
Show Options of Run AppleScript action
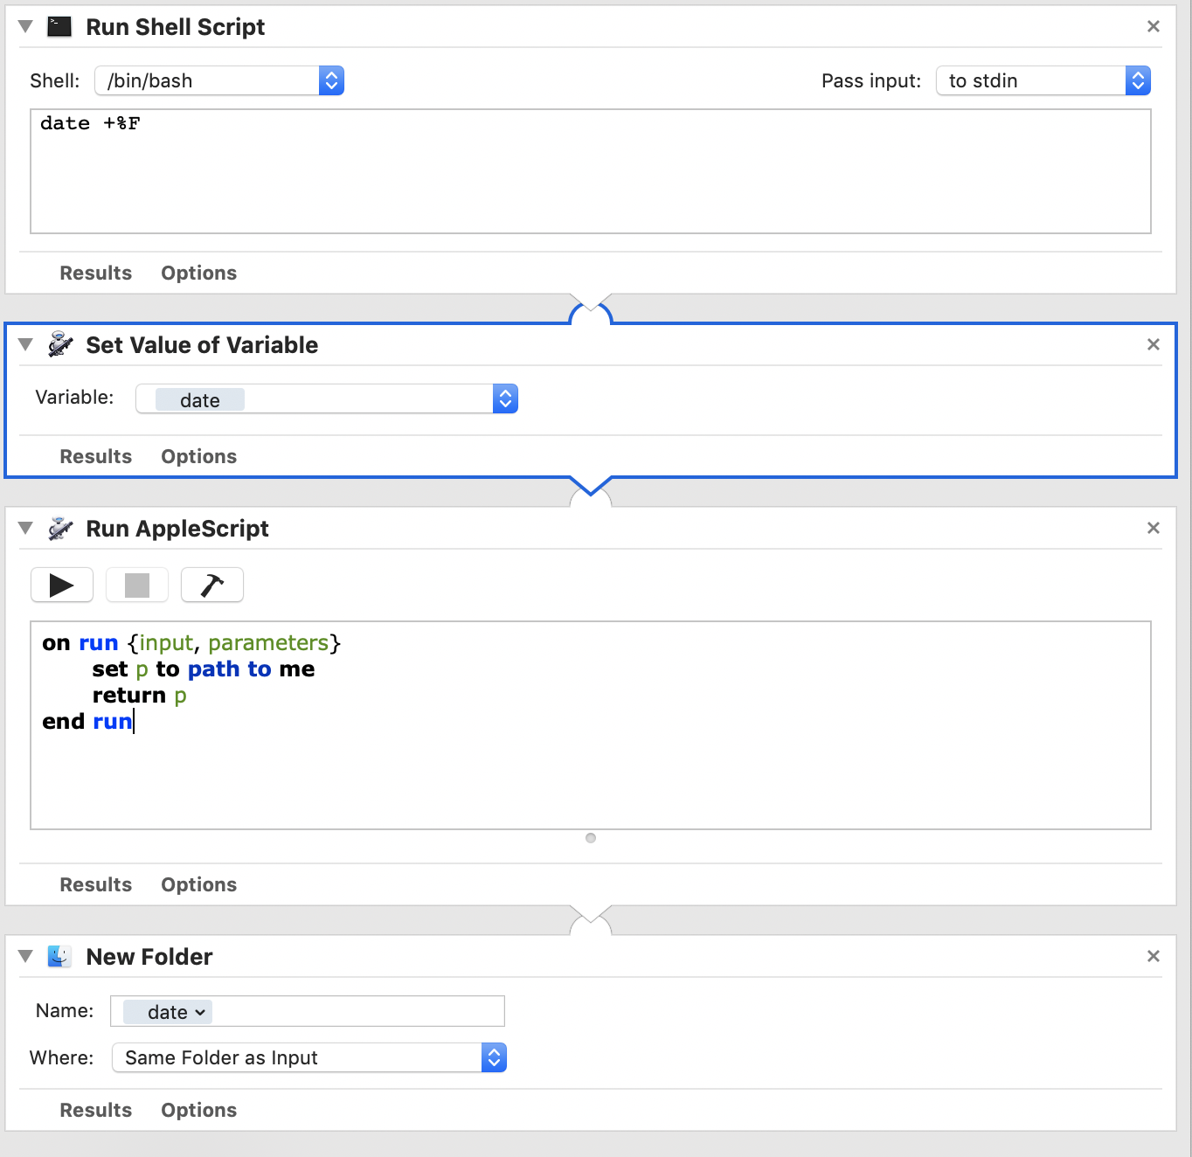pos(198,884)
